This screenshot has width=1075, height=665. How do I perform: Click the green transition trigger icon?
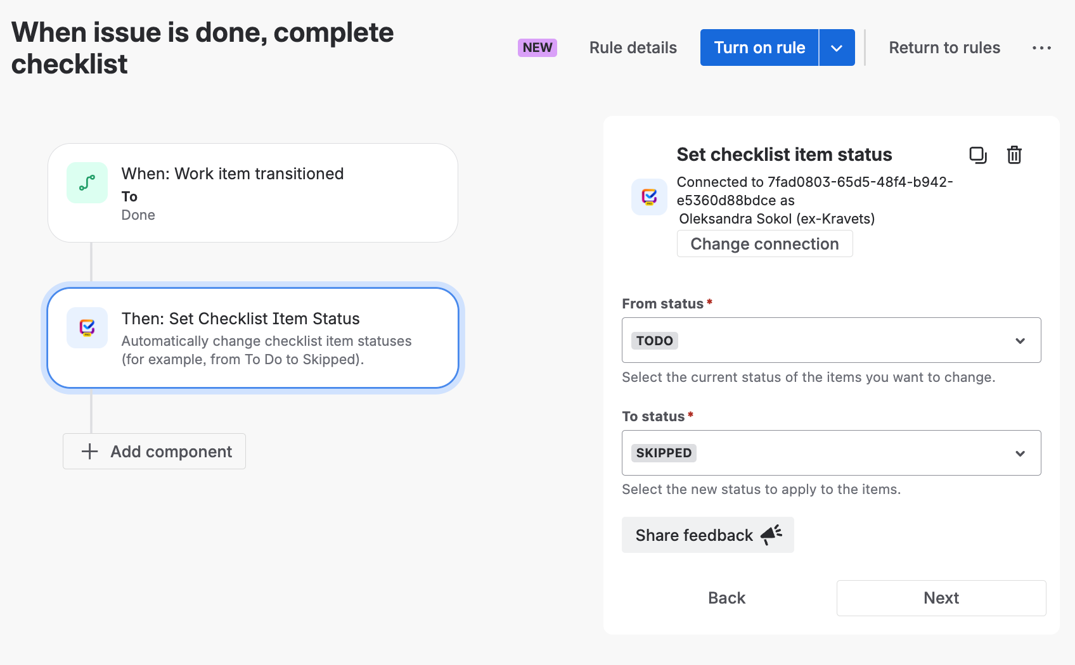87,183
